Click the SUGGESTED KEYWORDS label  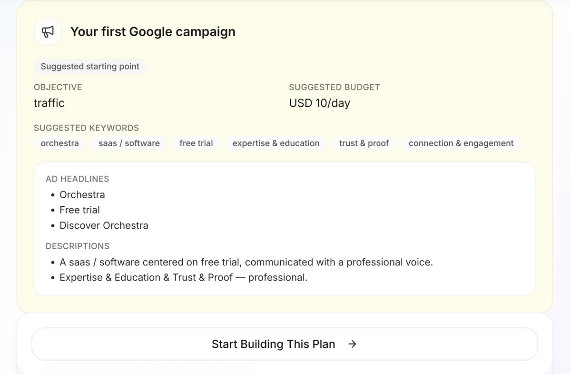(x=87, y=128)
